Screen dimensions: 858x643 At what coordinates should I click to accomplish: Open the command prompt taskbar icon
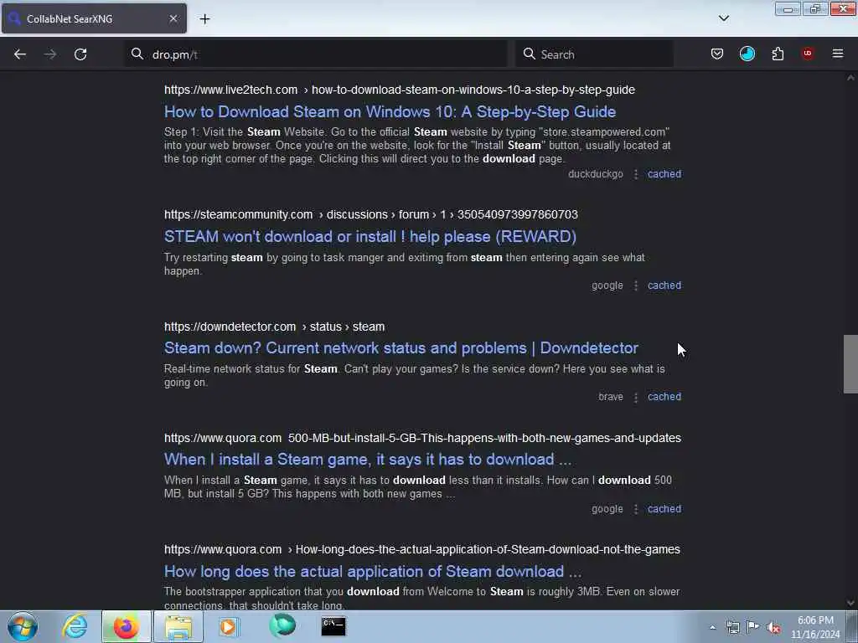click(x=333, y=626)
